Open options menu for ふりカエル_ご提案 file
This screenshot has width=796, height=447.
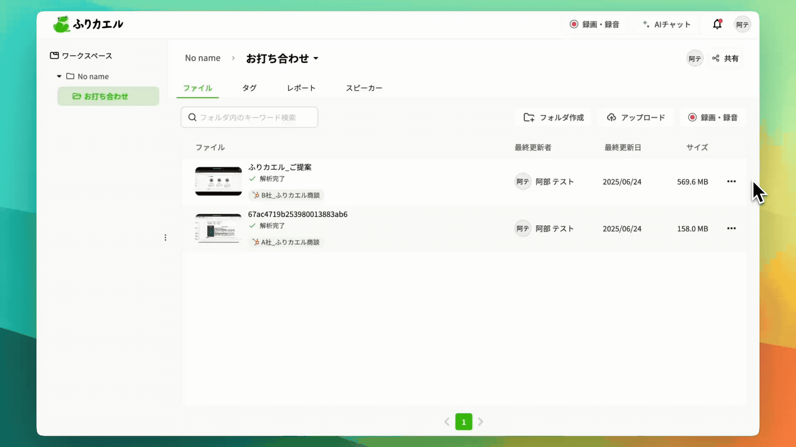(731, 181)
